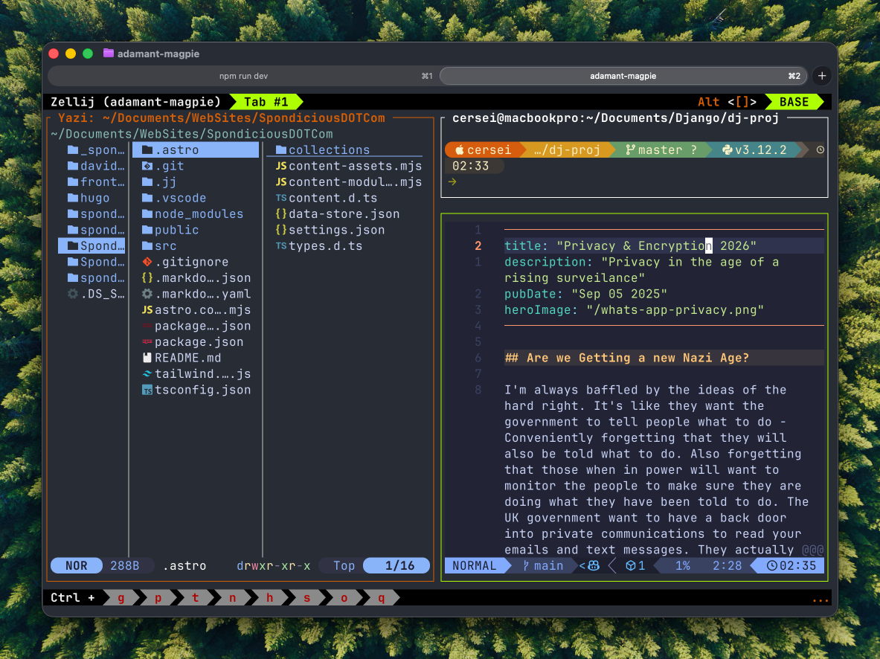
Task: Click the TS icon next to content.d.ts
Action: tap(281, 198)
